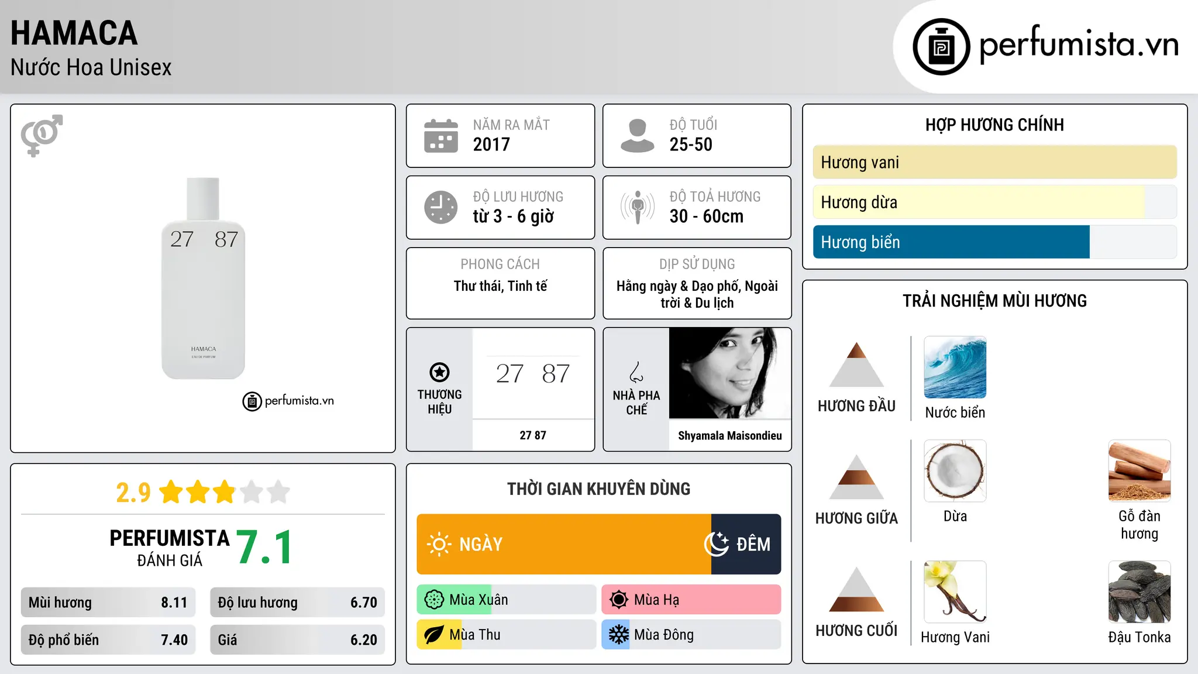Image resolution: width=1198 pixels, height=674 pixels.
Task: Click the Độ lưu hương 6.70 score row
Action: pos(298,603)
